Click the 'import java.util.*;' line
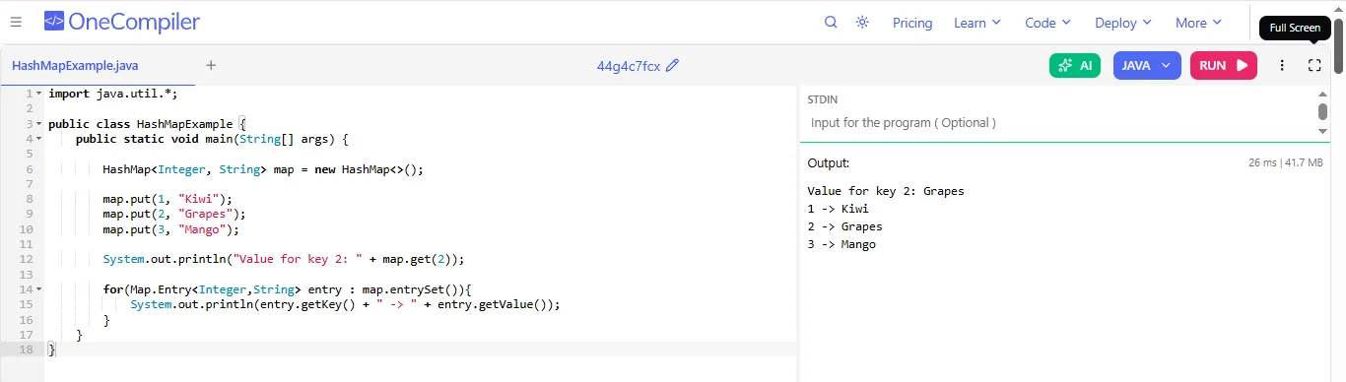Image resolution: width=1346 pixels, height=382 pixels. (x=113, y=94)
